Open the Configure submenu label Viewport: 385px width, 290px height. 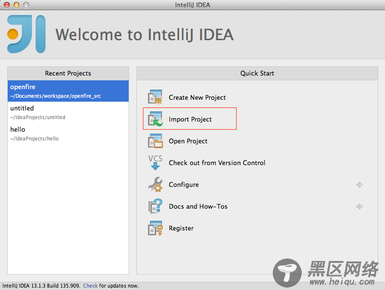coord(184,184)
